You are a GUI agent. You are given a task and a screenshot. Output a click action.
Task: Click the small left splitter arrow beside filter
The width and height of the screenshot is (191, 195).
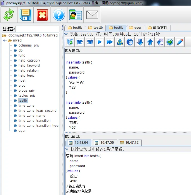click(x=62, y=26)
